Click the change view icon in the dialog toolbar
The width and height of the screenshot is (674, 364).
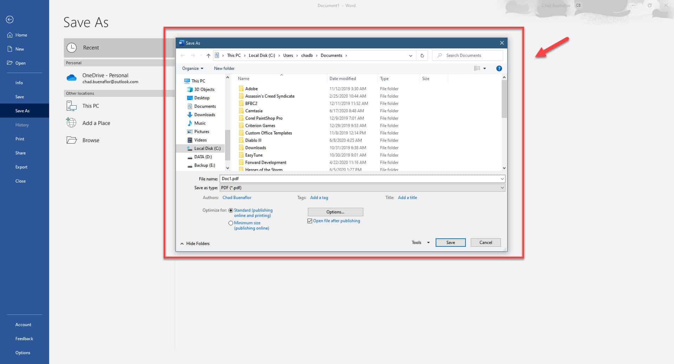click(x=477, y=68)
